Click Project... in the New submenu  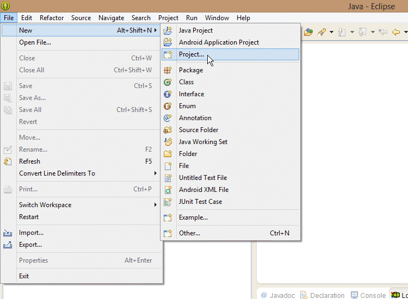point(191,54)
